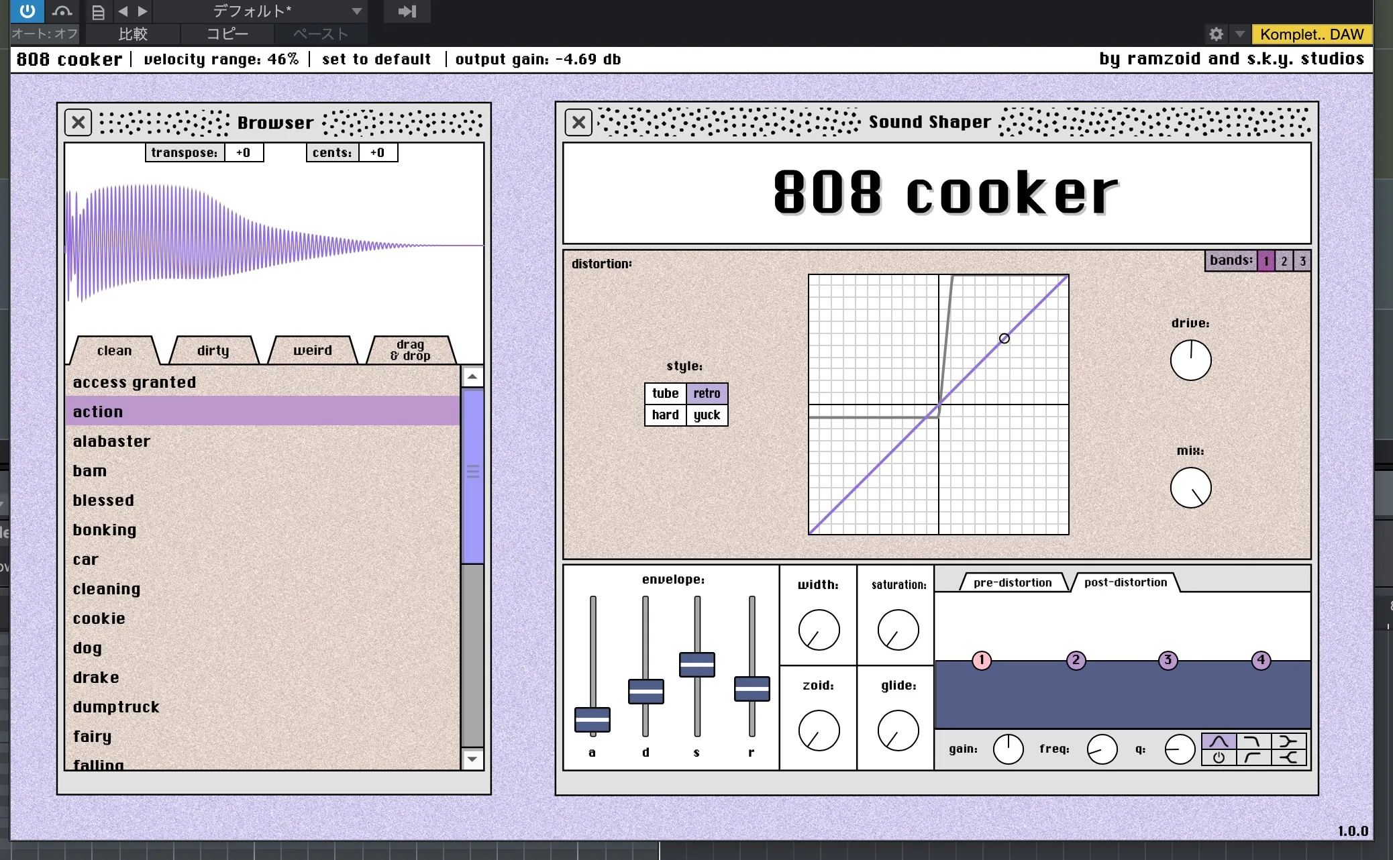
Task: Toggle the plugin bypass power button
Action: pos(27,11)
